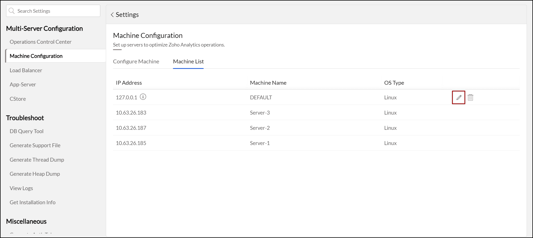The width and height of the screenshot is (533, 238).
Task: Select Machine Configuration in sidebar
Action: (36, 56)
